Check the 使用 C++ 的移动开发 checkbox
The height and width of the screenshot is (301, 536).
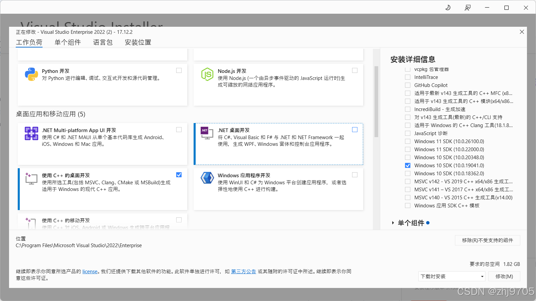pyautogui.click(x=179, y=220)
